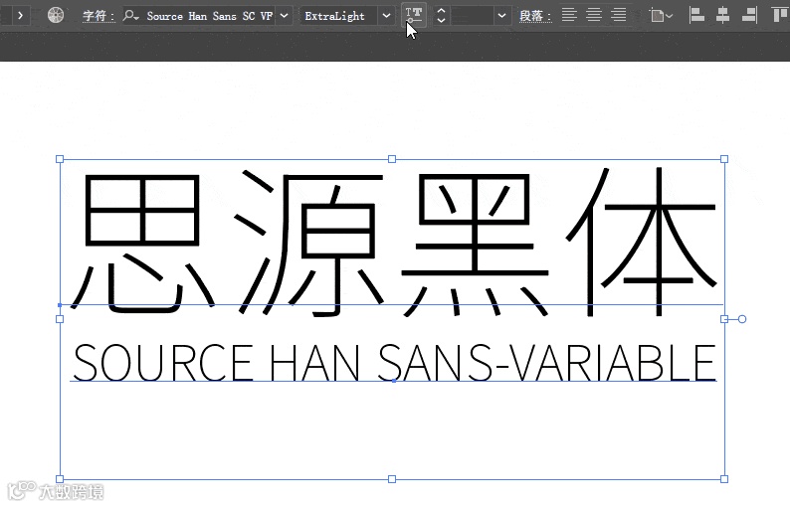The image size is (790, 507).
Task: Click the ExtraLight font style field
Action: (x=337, y=16)
